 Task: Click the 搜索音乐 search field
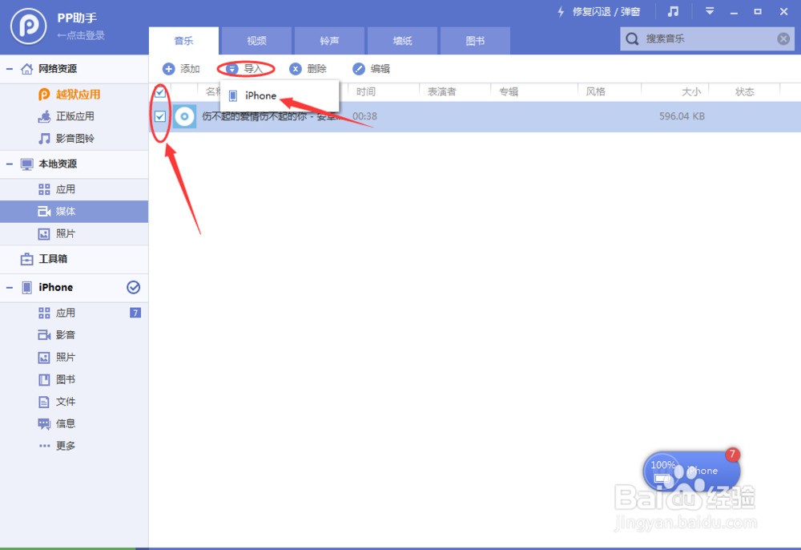pos(707,38)
